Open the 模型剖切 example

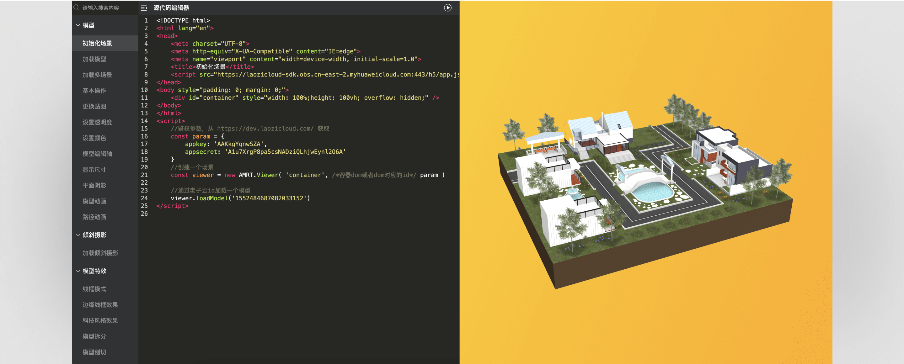[94, 352]
